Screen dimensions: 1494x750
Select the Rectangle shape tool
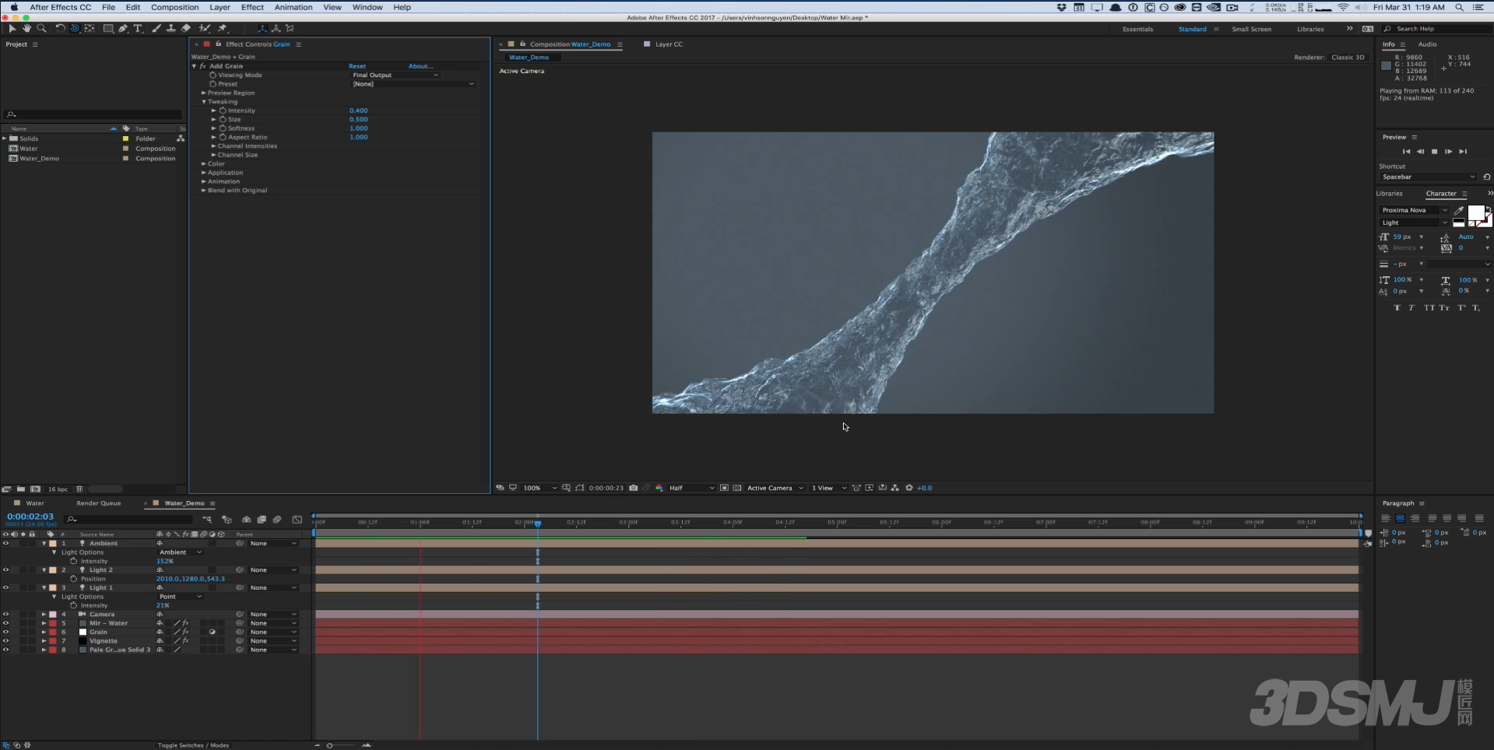108,28
